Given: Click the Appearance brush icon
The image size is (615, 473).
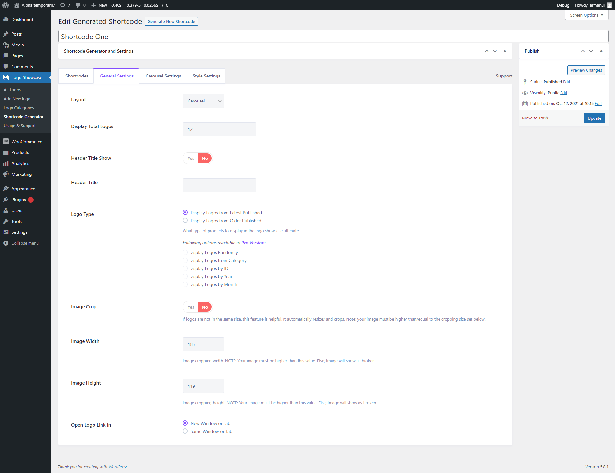Looking at the screenshot, I should [x=6, y=189].
